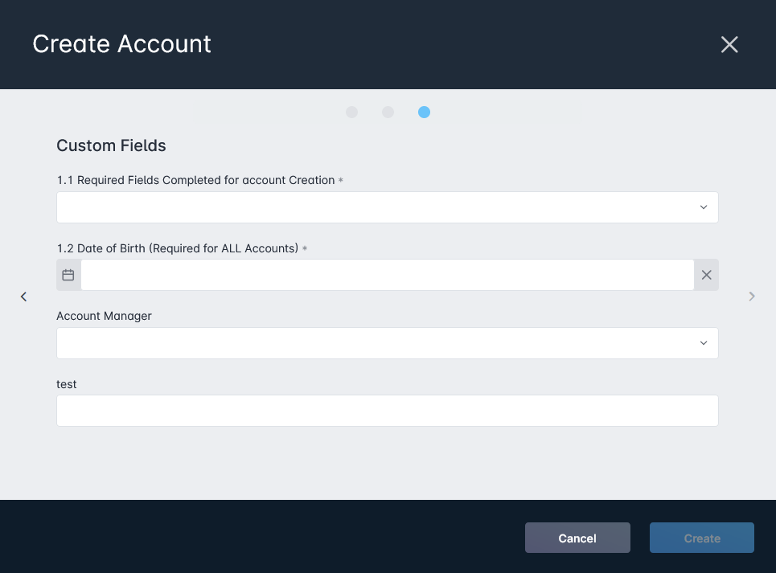This screenshot has width=776, height=573.
Task: Jump to the first step dot
Action: [x=352, y=113]
